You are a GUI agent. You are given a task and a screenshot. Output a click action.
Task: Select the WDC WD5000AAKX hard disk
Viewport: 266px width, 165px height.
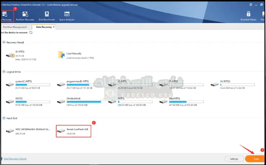9,131
